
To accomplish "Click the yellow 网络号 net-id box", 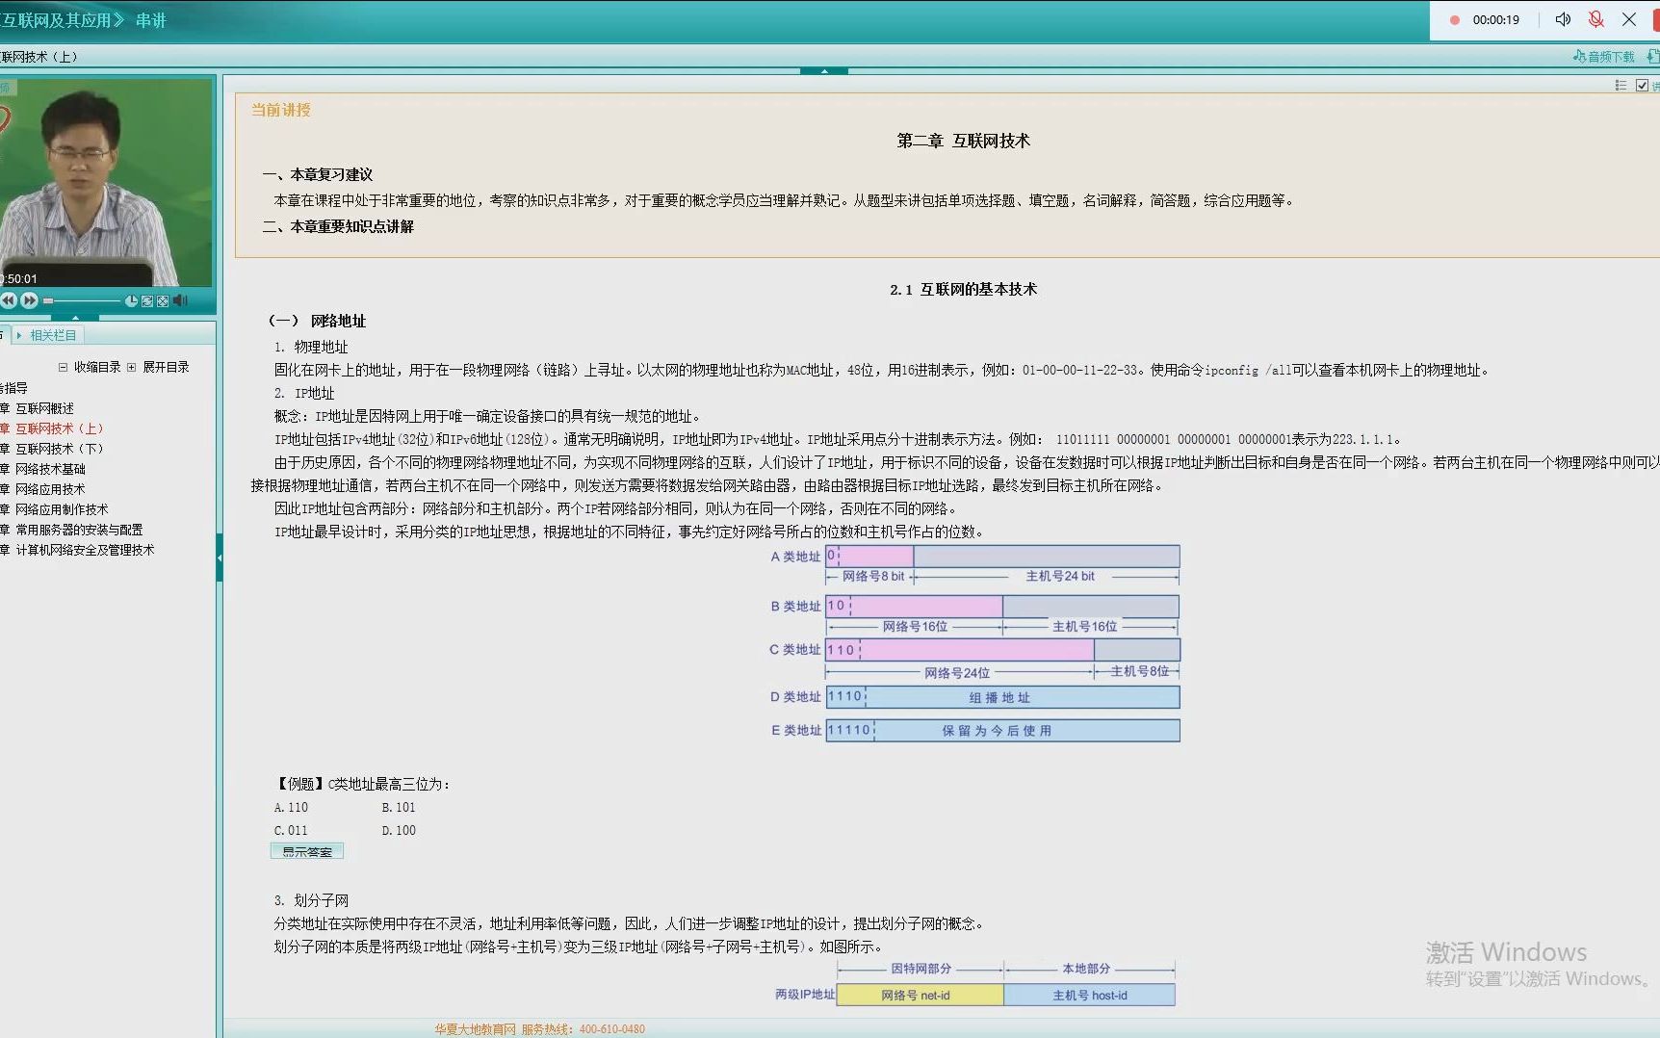I will [920, 996].
